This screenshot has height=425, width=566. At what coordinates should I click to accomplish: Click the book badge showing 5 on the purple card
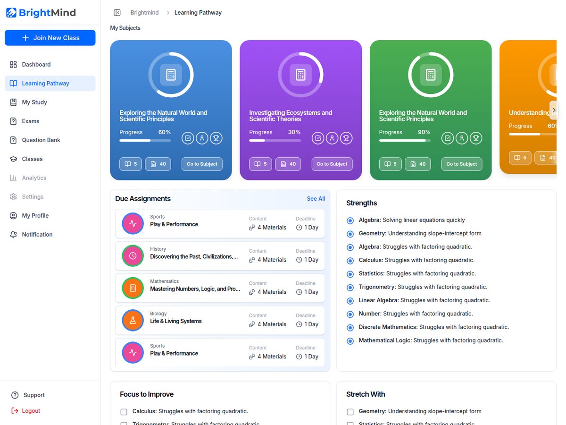pos(260,164)
